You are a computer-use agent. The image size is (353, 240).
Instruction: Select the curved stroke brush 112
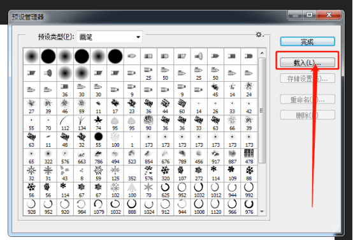(65, 123)
